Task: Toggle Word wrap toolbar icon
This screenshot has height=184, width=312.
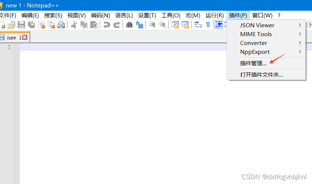Action: pos(198,25)
